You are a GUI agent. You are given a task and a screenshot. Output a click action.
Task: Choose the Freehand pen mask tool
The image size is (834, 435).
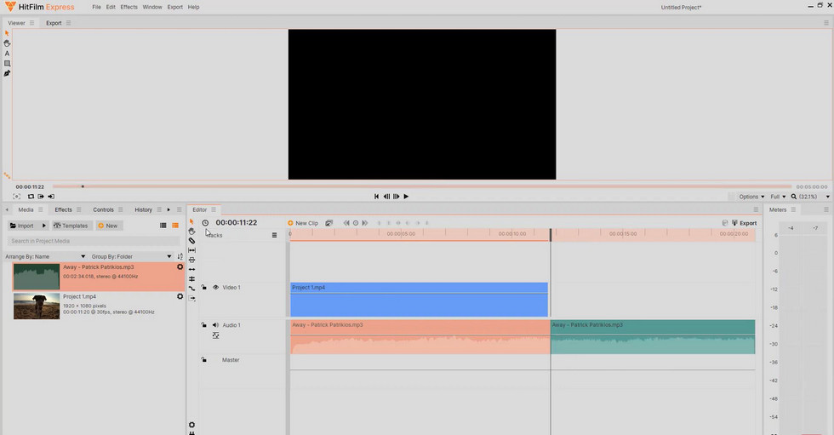tap(7, 73)
